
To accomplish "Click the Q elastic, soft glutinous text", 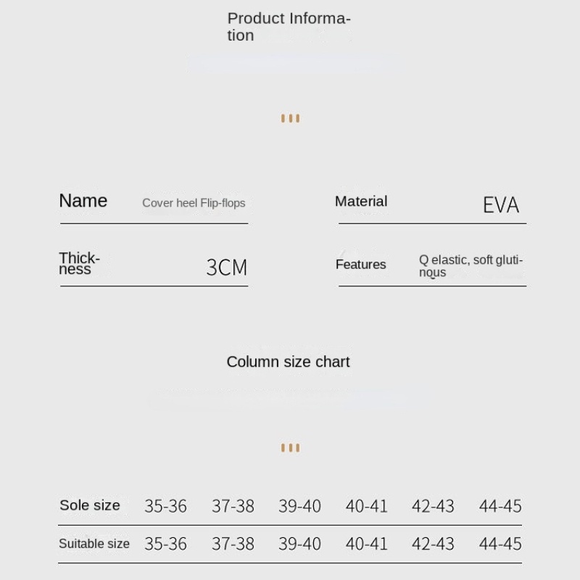I will tap(471, 266).
